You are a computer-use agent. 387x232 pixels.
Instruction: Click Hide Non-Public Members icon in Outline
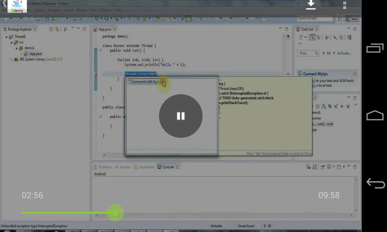click(x=342, y=106)
